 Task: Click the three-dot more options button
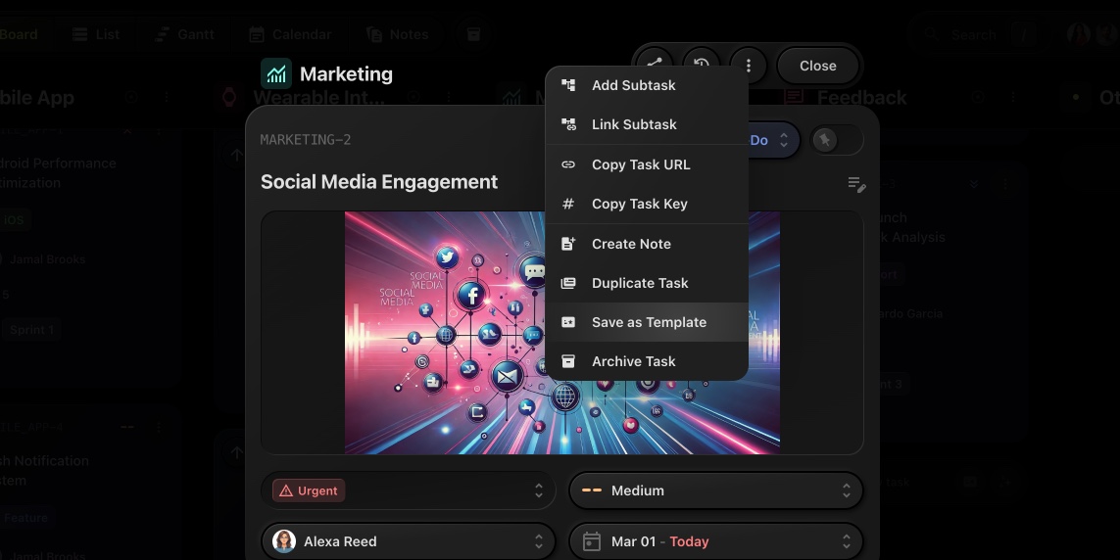coord(749,66)
